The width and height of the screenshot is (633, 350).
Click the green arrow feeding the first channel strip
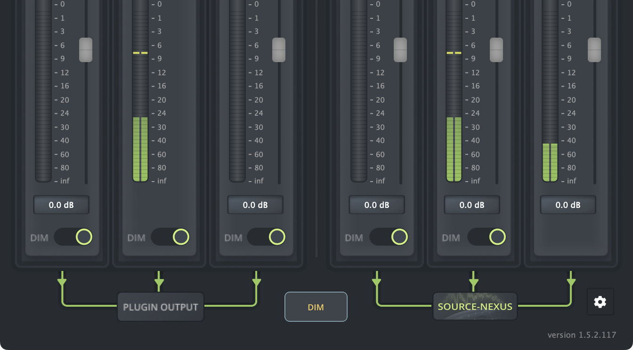(x=62, y=281)
